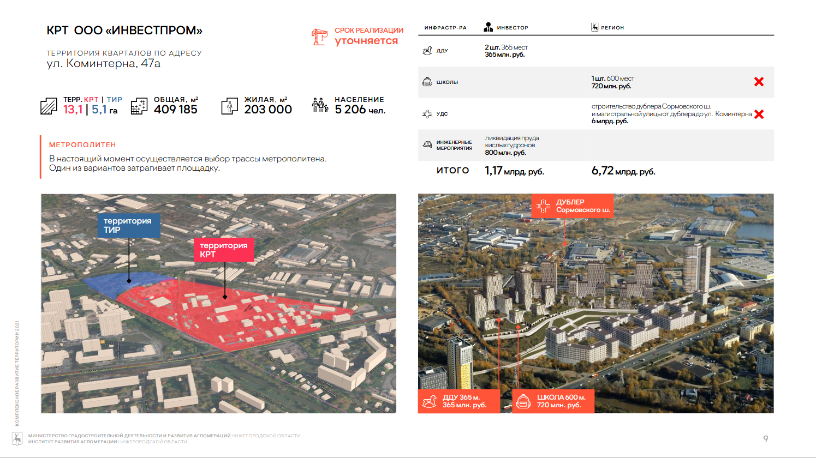Click the ДДУ 365 м. callout on render
Viewport: 816px width, 458px height.
coord(458,401)
